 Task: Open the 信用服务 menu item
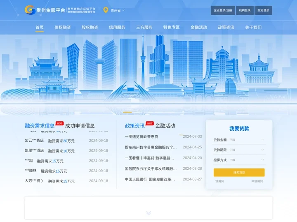(x=117, y=28)
